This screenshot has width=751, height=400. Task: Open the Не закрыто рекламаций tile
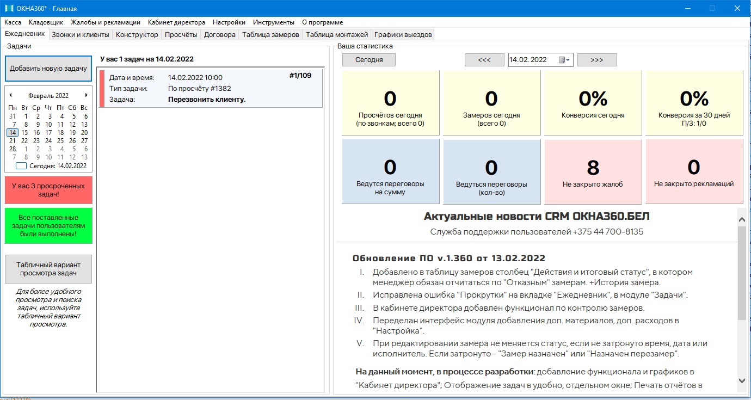point(694,171)
